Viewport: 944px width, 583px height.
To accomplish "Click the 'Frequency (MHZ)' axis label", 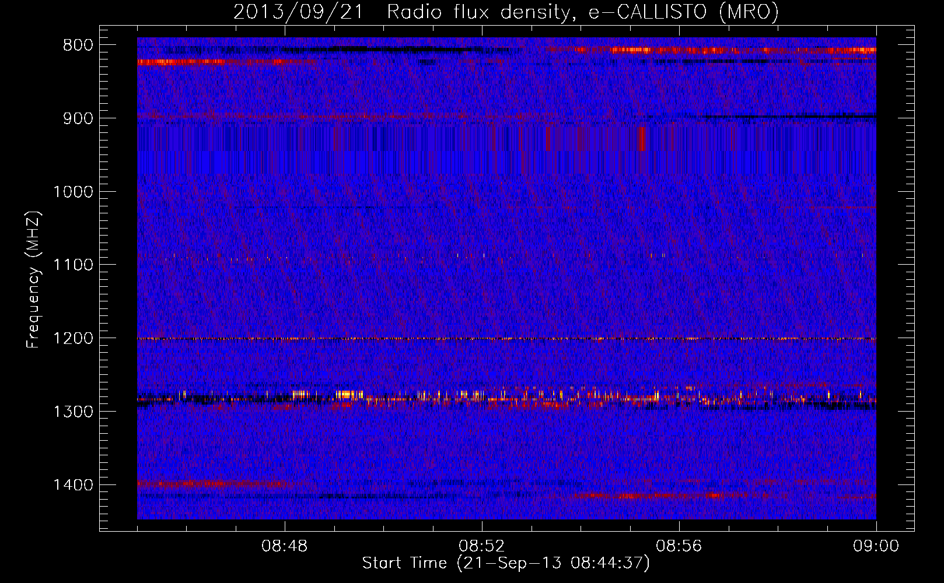I will click(34, 280).
